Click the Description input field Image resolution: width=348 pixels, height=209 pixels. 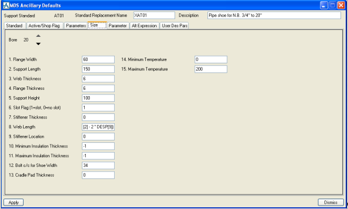coord(274,16)
